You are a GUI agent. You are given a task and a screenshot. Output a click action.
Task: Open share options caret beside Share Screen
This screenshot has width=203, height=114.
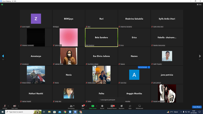click(x=97, y=106)
